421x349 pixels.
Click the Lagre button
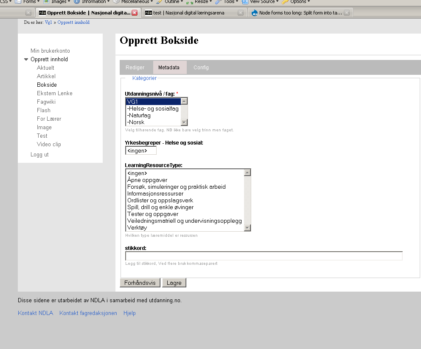tap(174, 283)
